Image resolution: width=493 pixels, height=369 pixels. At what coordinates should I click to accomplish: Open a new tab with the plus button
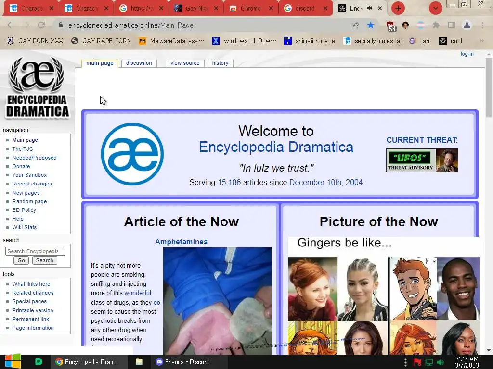coord(398,8)
